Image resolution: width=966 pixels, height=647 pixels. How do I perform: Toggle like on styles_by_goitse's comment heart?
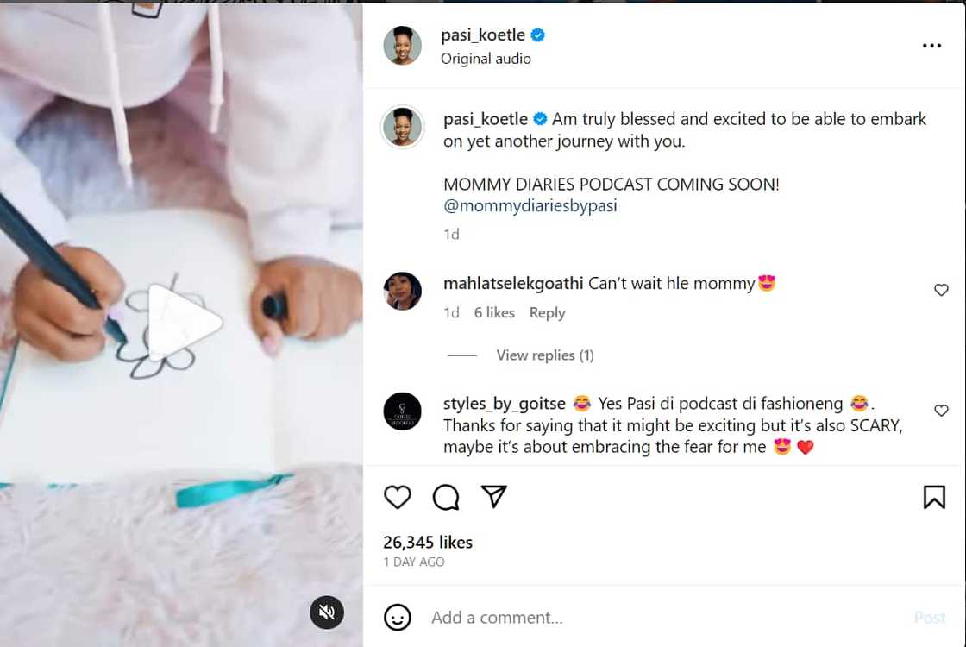941,411
